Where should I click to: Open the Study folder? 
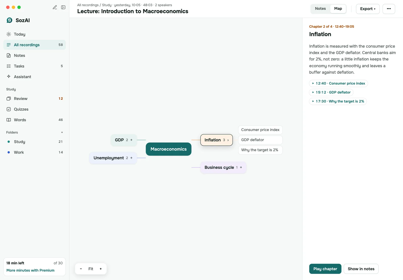pos(35,142)
